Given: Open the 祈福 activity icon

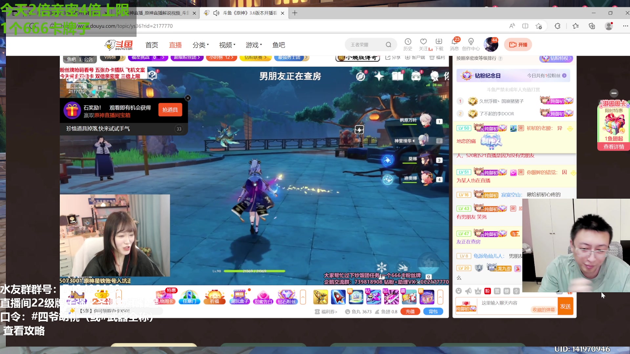Looking at the screenshot, I should pos(215,297).
